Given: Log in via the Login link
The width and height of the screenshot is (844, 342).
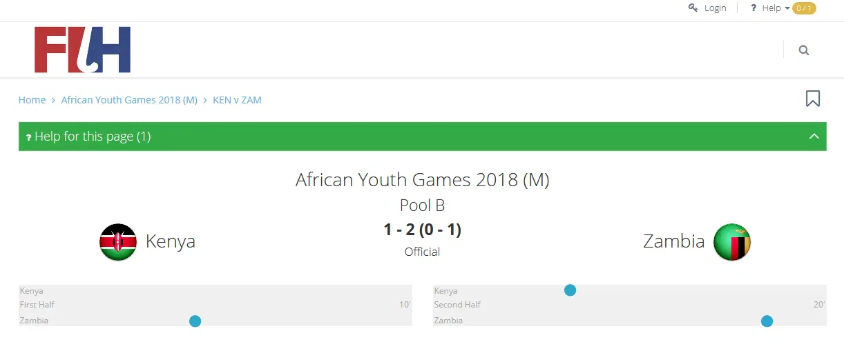Looking at the screenshot, I should pyautogui.click(x=715, y=8).
